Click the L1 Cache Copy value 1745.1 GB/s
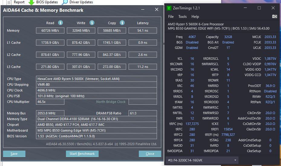281x166 pixels. click(112, 43)
